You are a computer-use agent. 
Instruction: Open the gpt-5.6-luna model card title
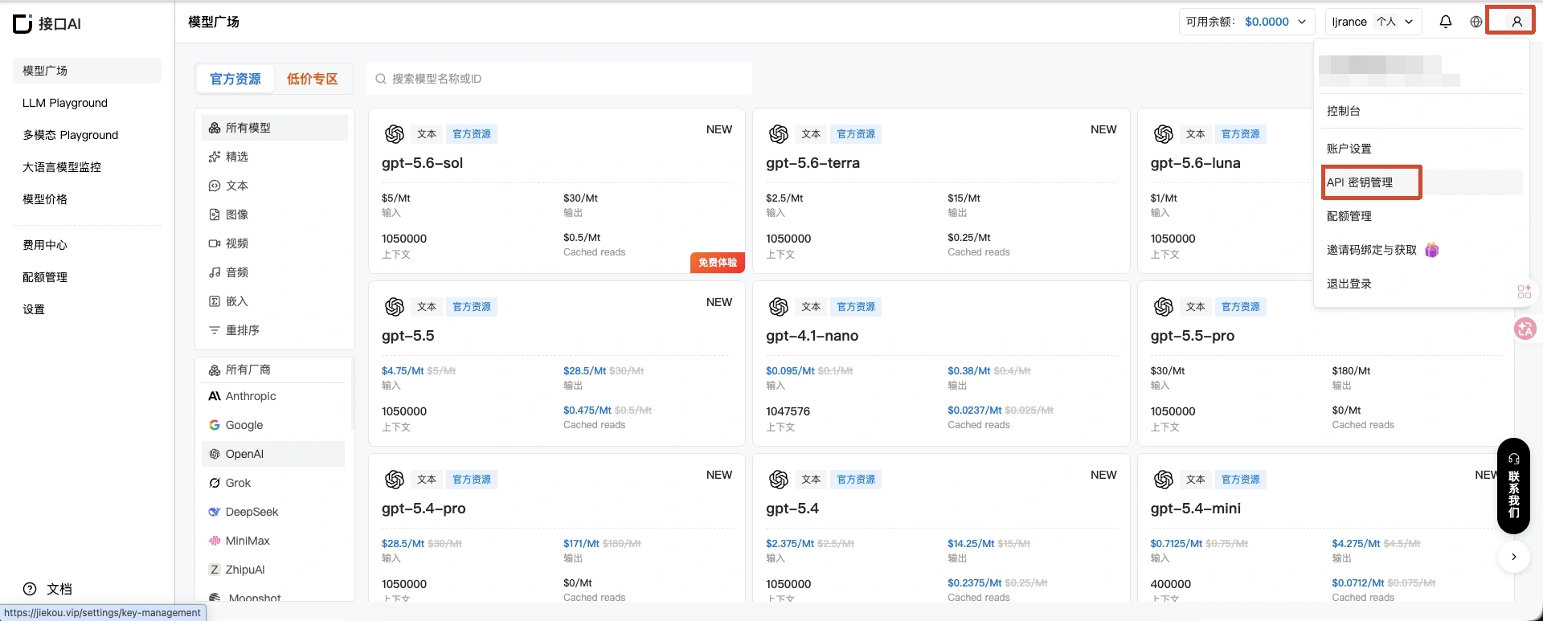coord(1196,163)
